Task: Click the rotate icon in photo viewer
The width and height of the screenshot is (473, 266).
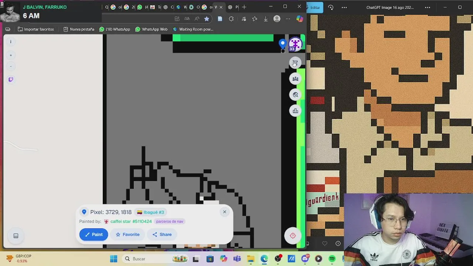Action: click(x=331, y=7)
